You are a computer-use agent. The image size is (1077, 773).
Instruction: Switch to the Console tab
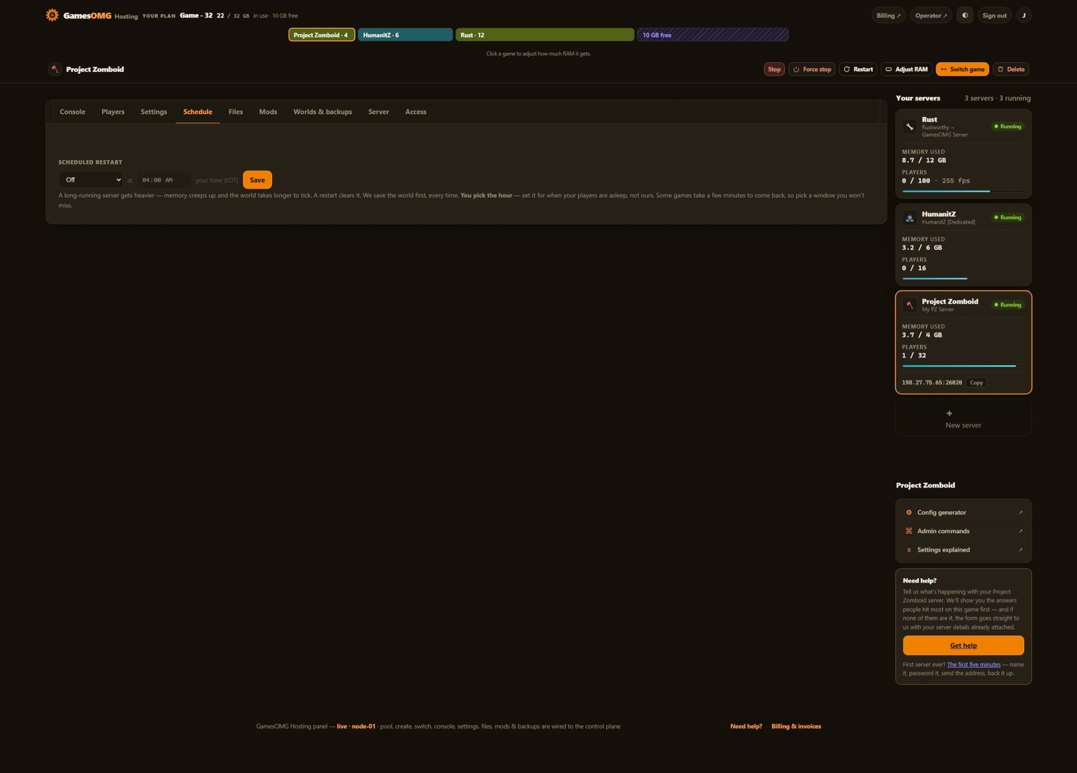pos(72,112)
